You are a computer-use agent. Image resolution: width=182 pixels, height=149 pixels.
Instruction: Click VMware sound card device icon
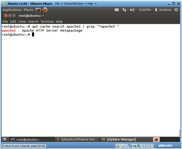139,146
